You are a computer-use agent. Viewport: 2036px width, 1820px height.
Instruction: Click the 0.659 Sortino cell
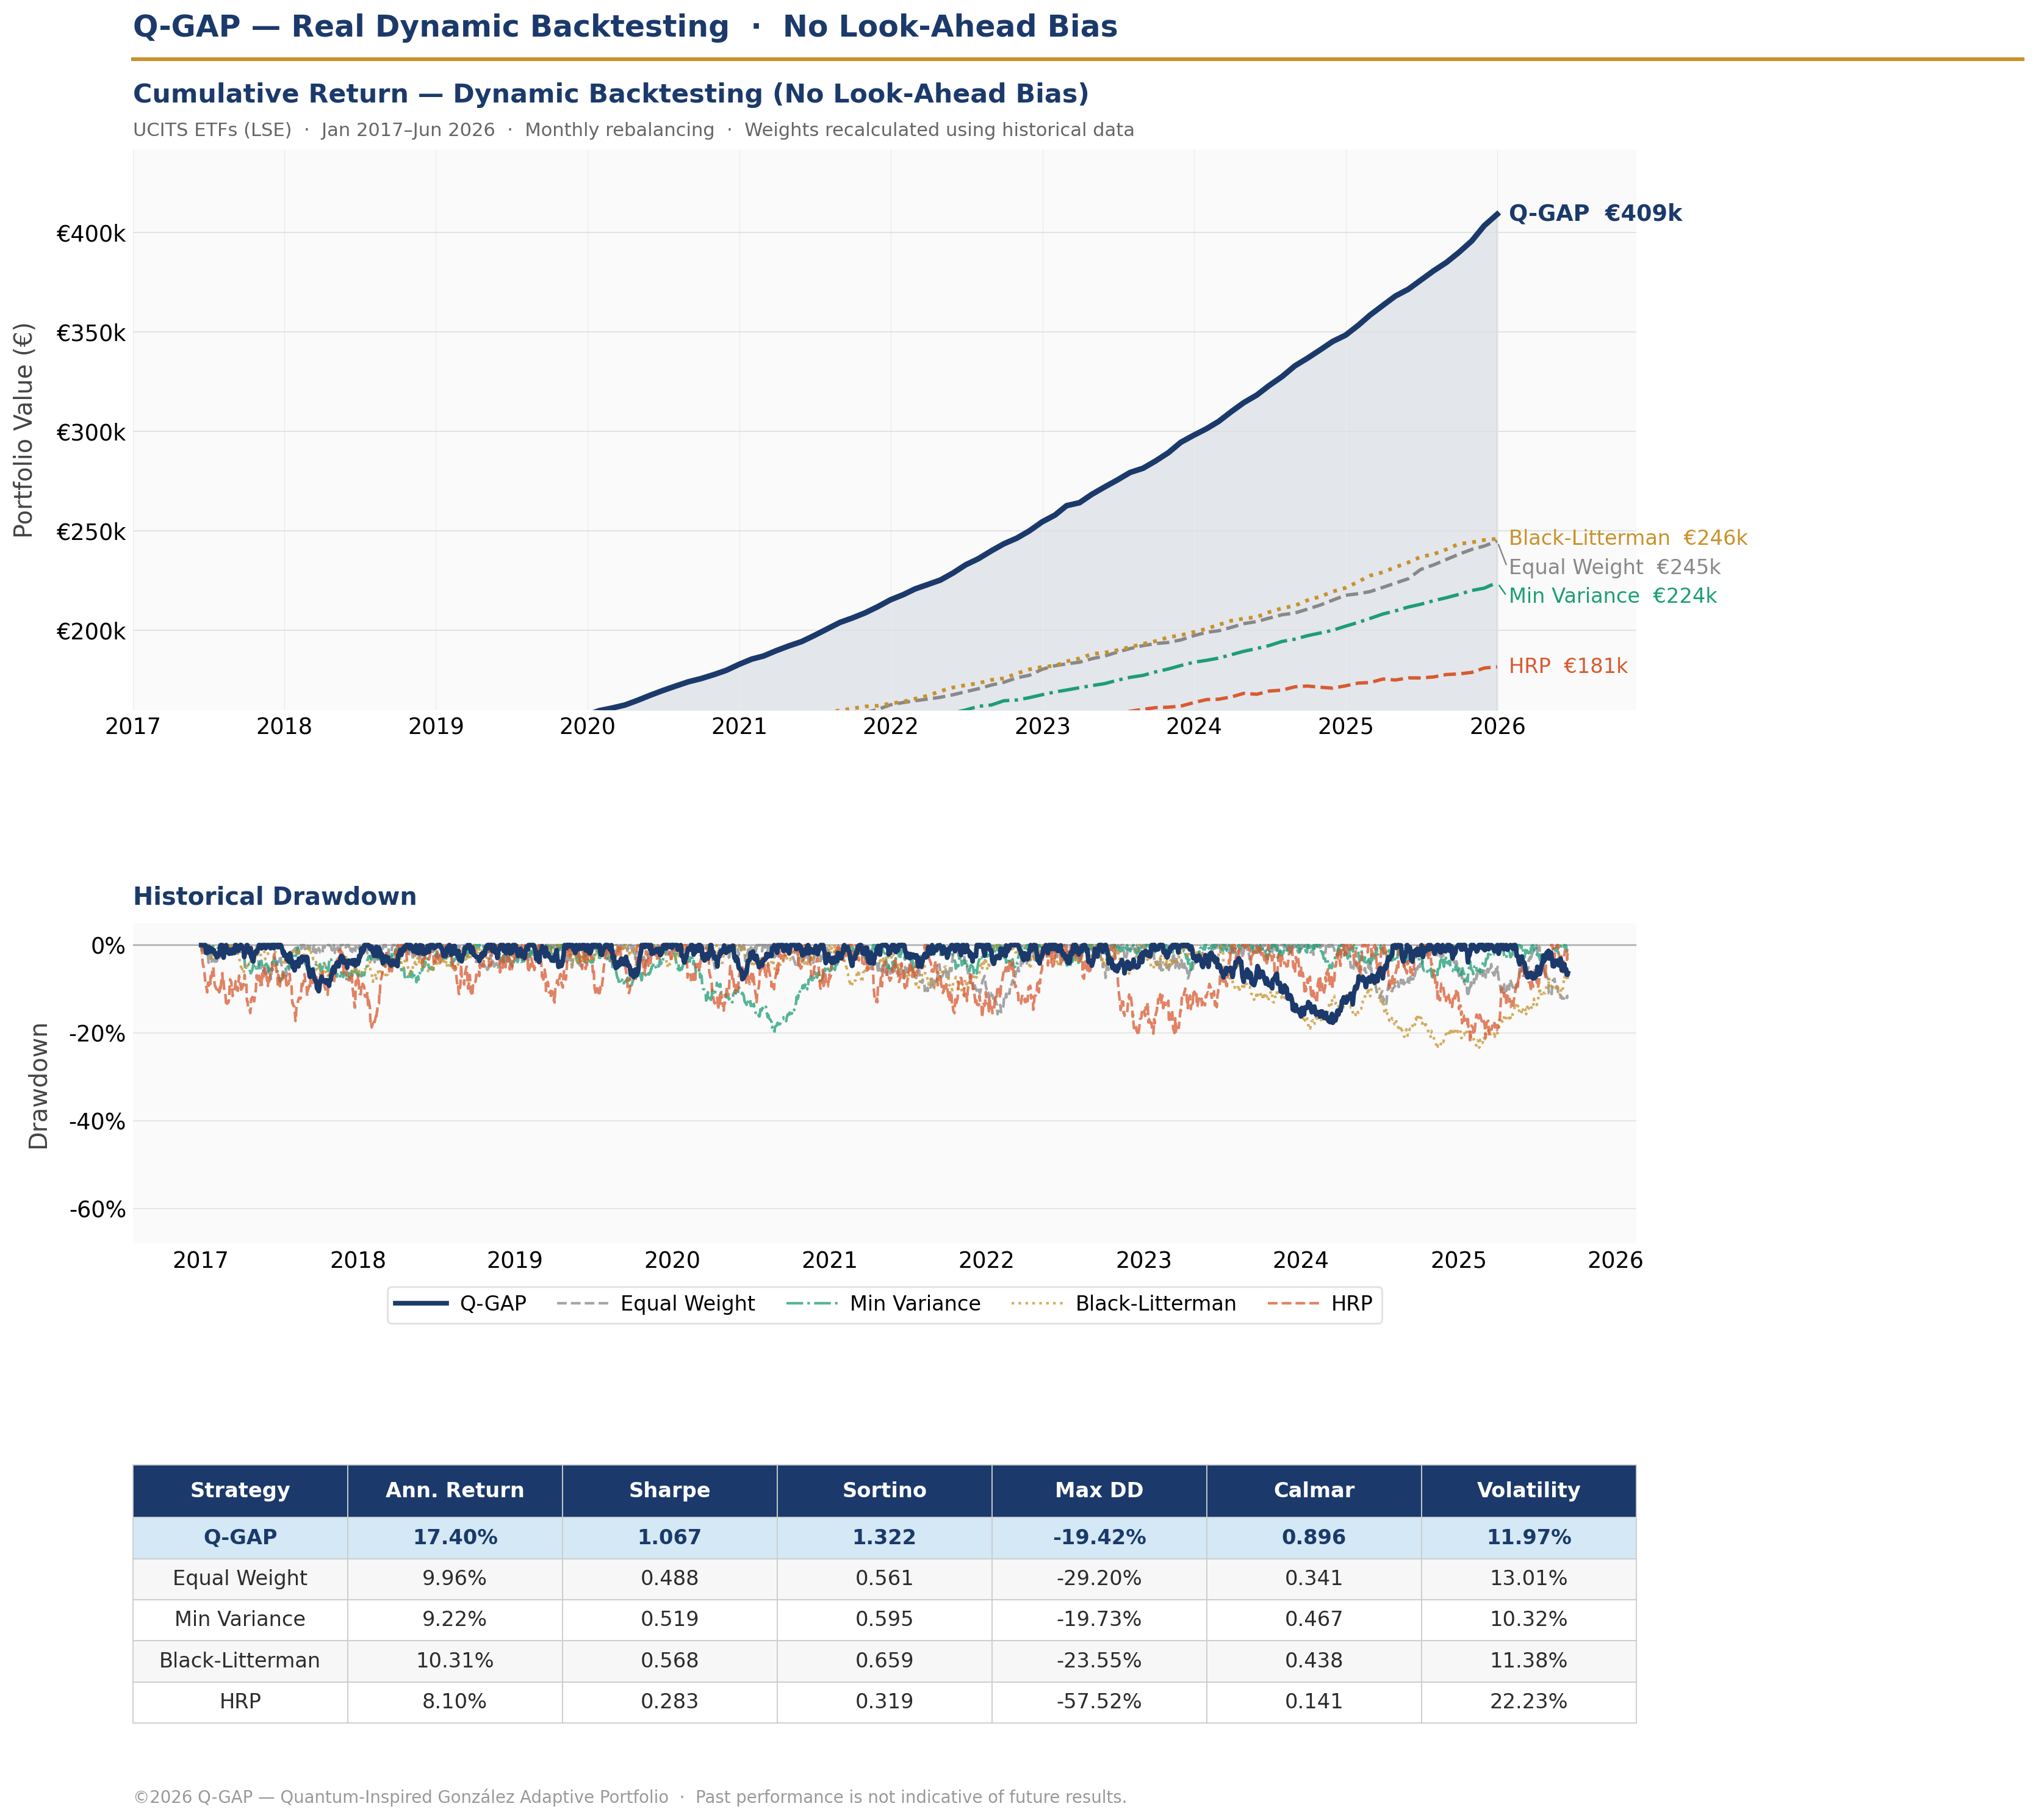[885, 1660]
